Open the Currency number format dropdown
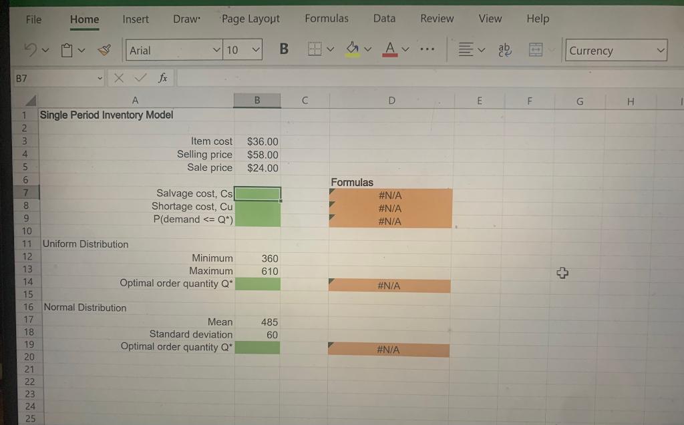 tap(615, 49)
